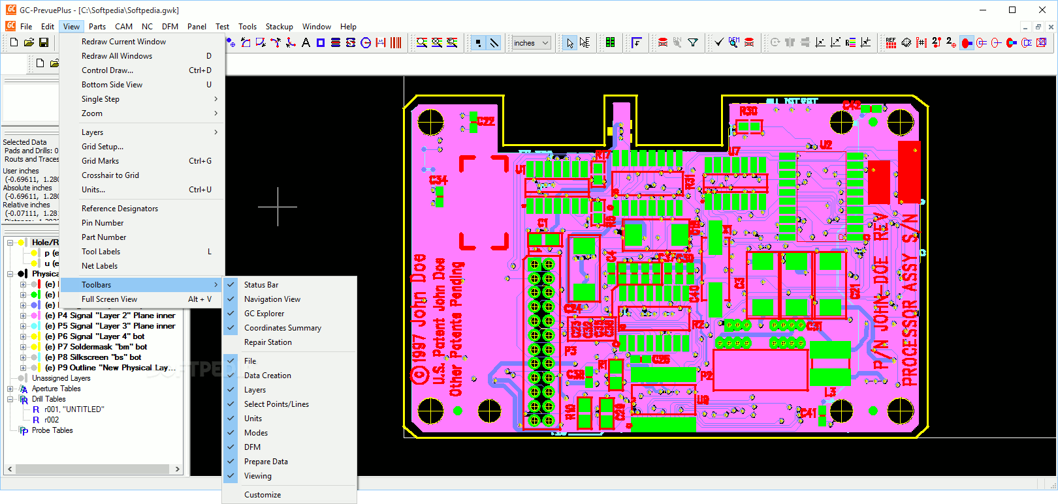Viewport: 1058px width, 504px height.
Task: Click the magenta color swatch for P4 layer
Action: pyautogui.click(x=35, y=316)
